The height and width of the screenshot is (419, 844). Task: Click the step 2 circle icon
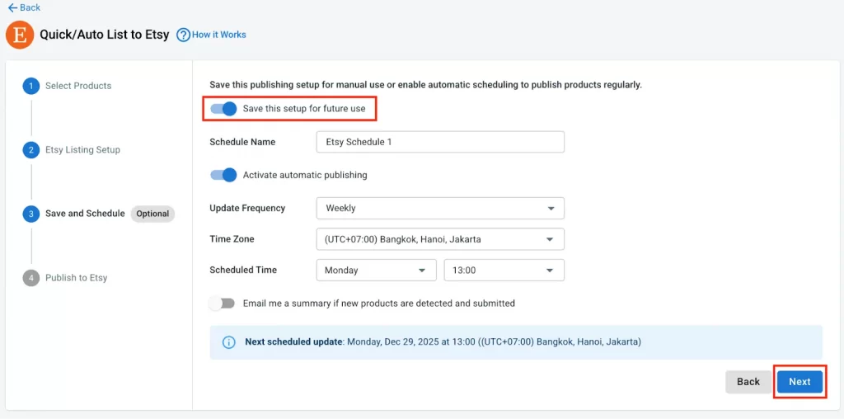pos(31,150)
